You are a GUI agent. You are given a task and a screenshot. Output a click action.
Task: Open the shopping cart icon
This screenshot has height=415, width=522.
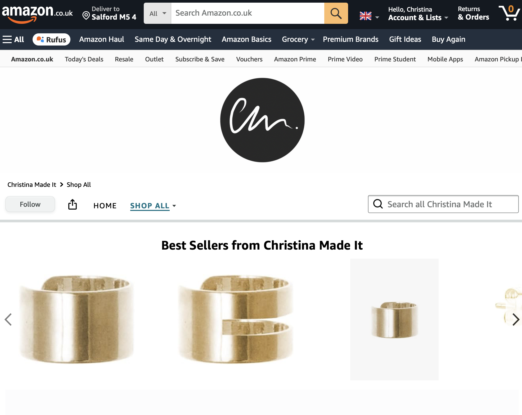[x=509, y=13]
